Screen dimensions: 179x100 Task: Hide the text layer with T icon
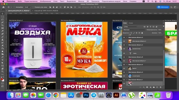pos(124,53)
